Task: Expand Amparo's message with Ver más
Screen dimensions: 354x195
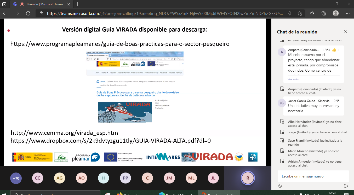Action: click(293, 79)
